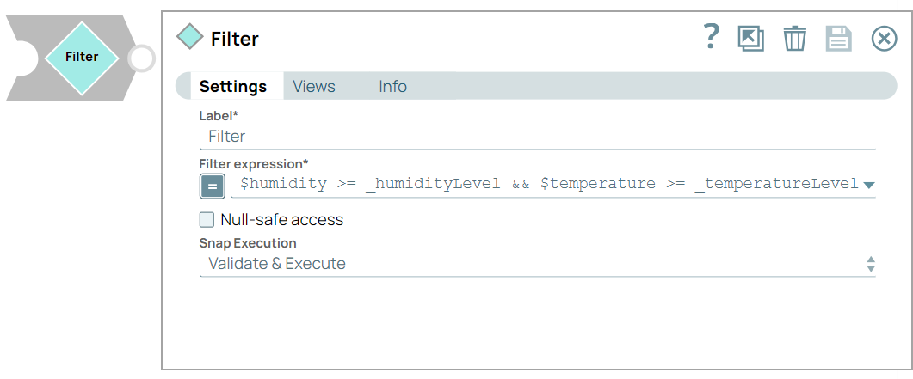Click the Null-safe access label text

pos(281,220)
